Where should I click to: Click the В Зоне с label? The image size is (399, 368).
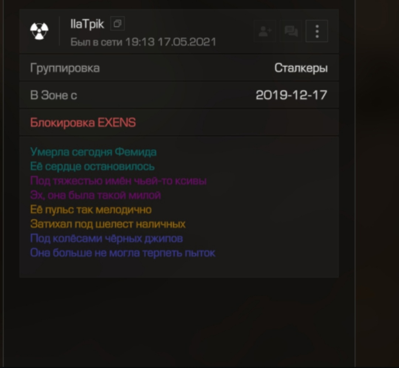(54, 95)
